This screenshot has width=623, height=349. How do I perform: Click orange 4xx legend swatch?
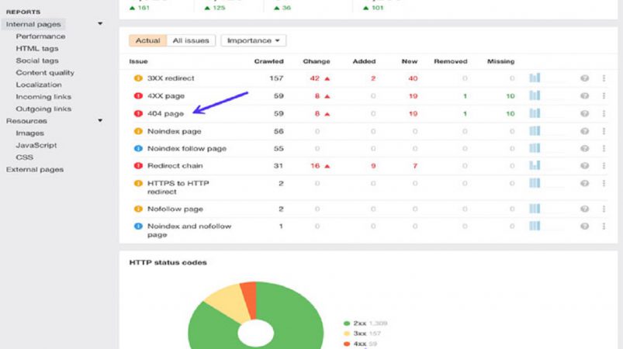coord(347,344)
